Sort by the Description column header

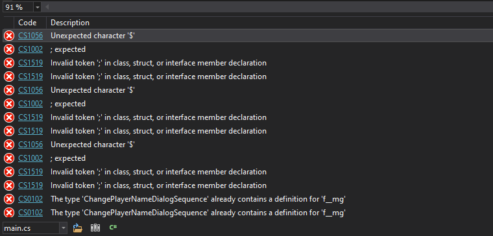point(70,23)
